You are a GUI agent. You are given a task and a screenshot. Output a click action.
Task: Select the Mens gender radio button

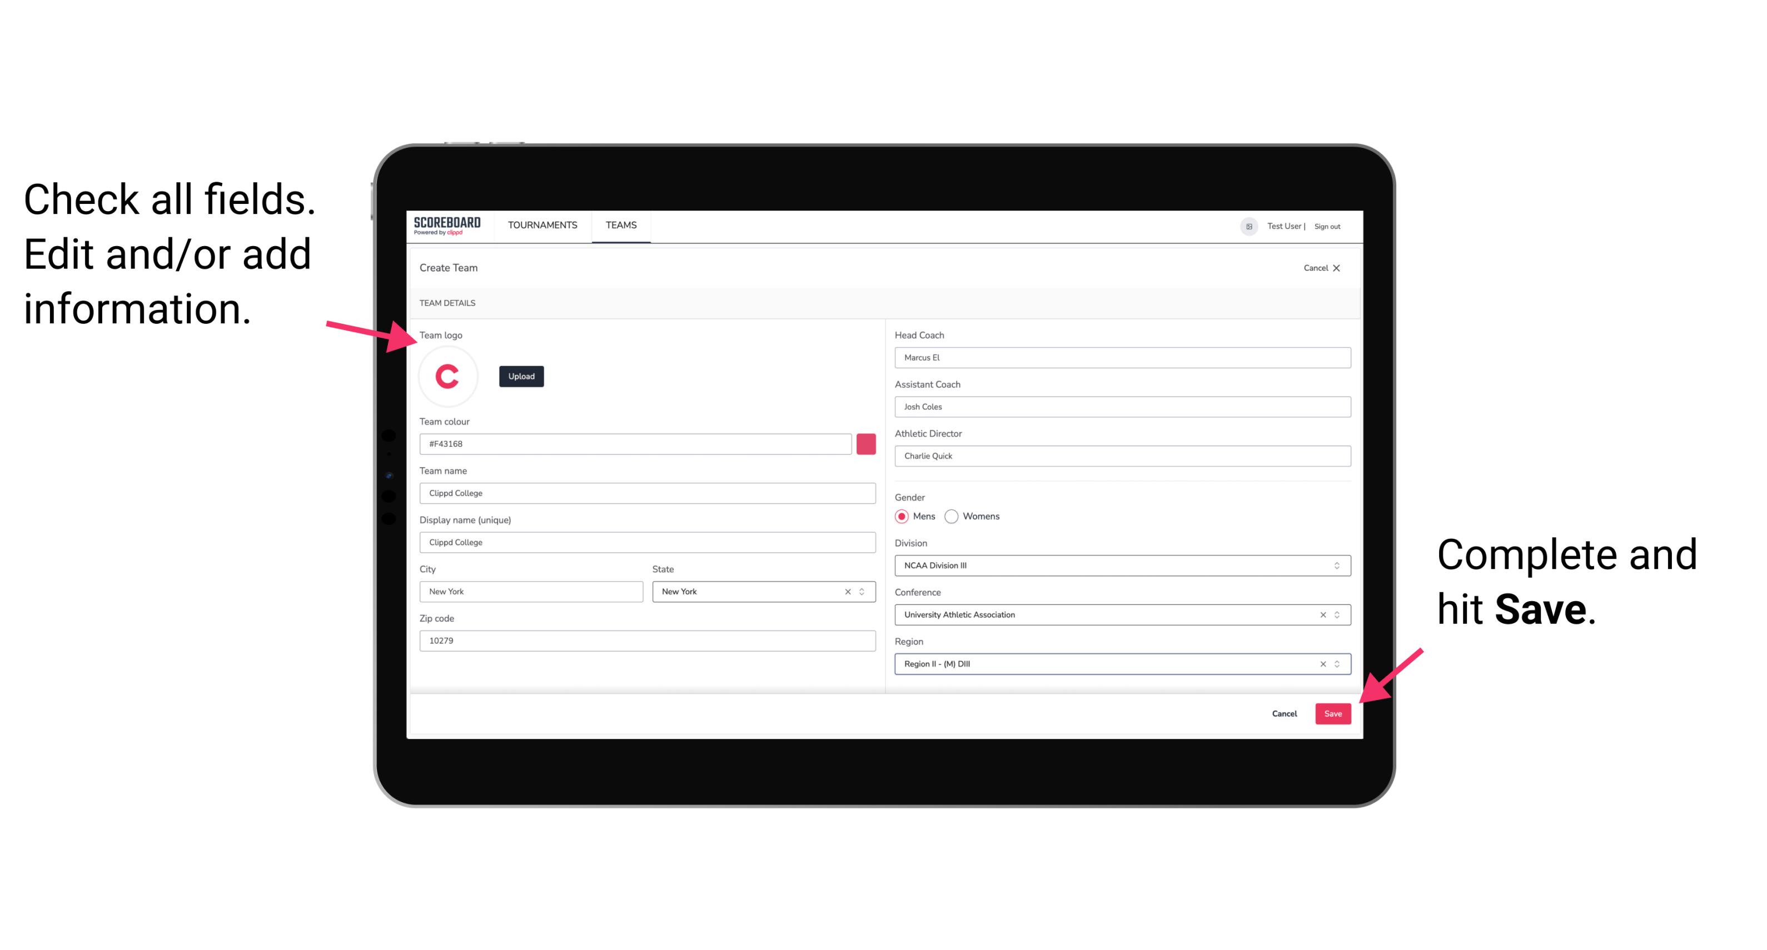[901, 515]
